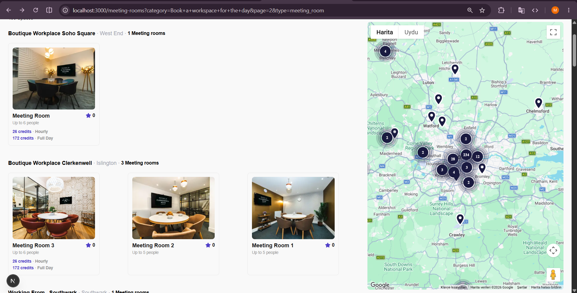This screenshot has width=577, height=293.
Task: Open the 2 cluster near Southall
Action: point(423,152)
